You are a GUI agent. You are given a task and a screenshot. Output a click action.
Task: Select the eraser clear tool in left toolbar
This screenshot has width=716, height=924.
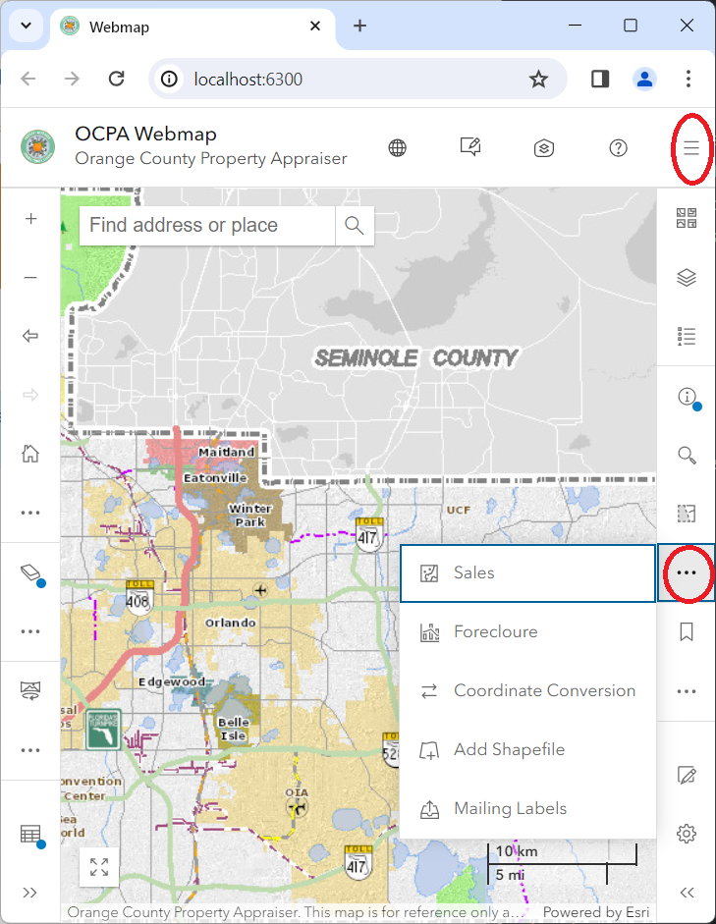[30, 572]
